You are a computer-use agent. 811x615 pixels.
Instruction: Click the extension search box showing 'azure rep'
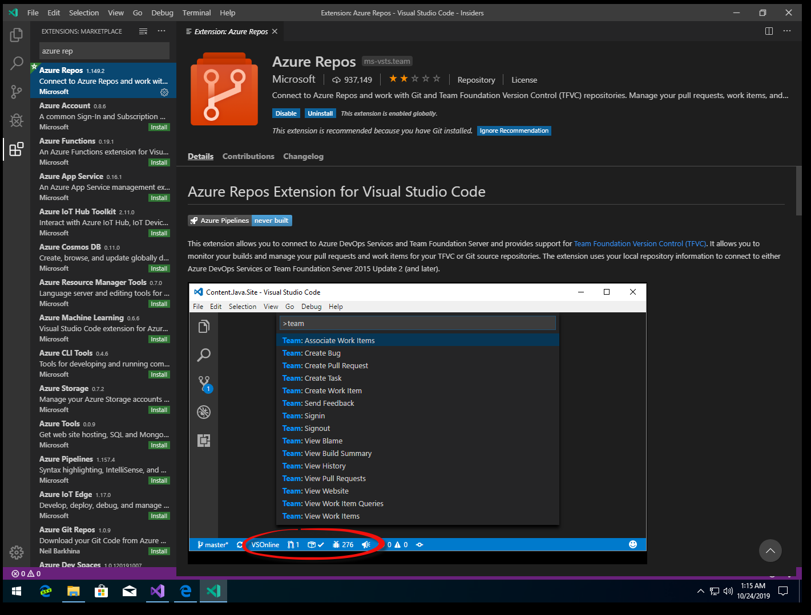coord(103,51)
